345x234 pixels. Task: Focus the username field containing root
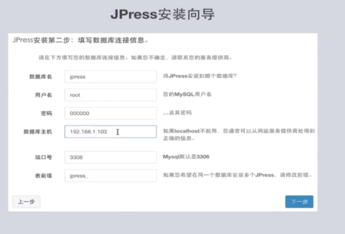tap(110, 95)
